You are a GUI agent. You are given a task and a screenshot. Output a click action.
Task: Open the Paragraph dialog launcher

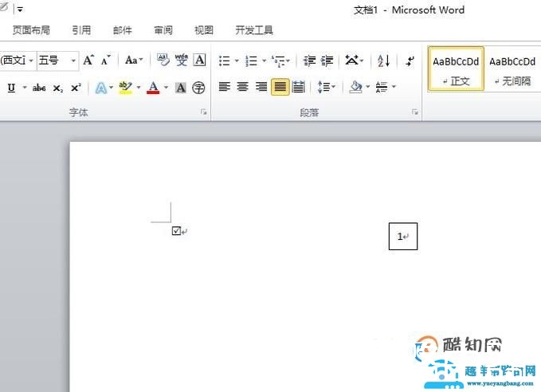click(415, 112)
